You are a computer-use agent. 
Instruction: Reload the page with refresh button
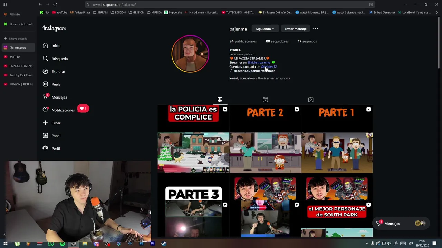55,4
